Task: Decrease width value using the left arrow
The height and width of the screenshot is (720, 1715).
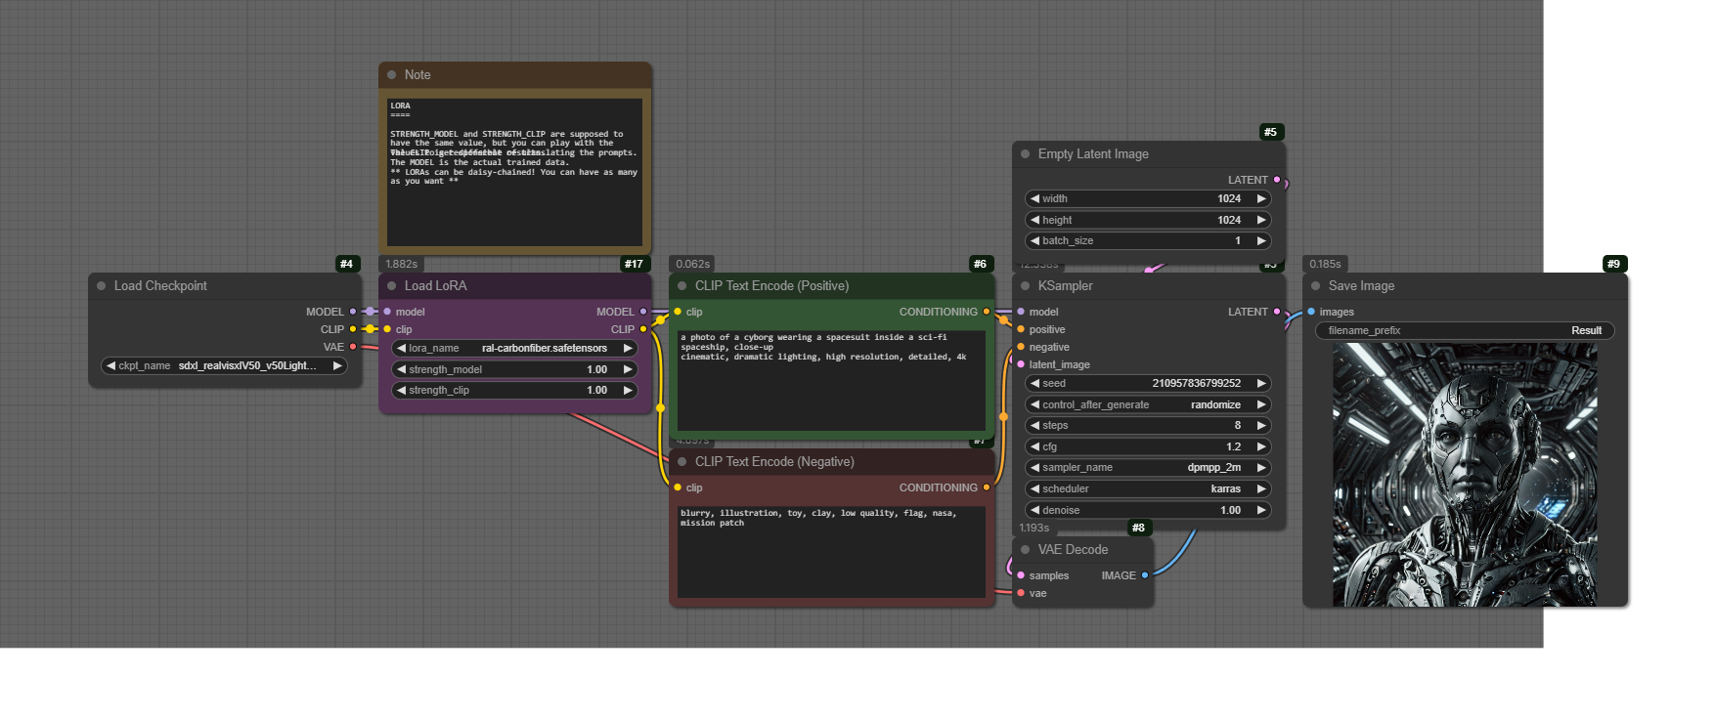Action: coord(1034,198)
